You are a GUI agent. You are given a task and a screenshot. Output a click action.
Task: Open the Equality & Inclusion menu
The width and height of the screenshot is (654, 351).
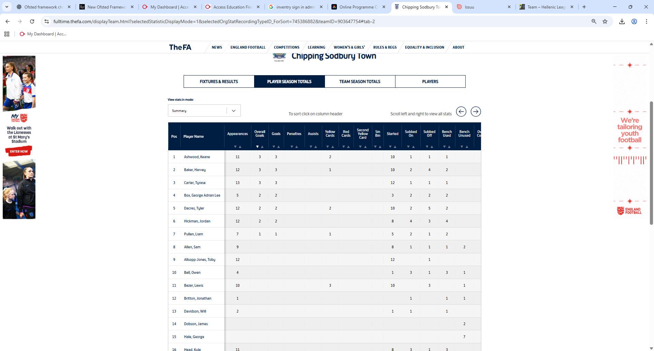pyautogui.click(x=424, y=47)
